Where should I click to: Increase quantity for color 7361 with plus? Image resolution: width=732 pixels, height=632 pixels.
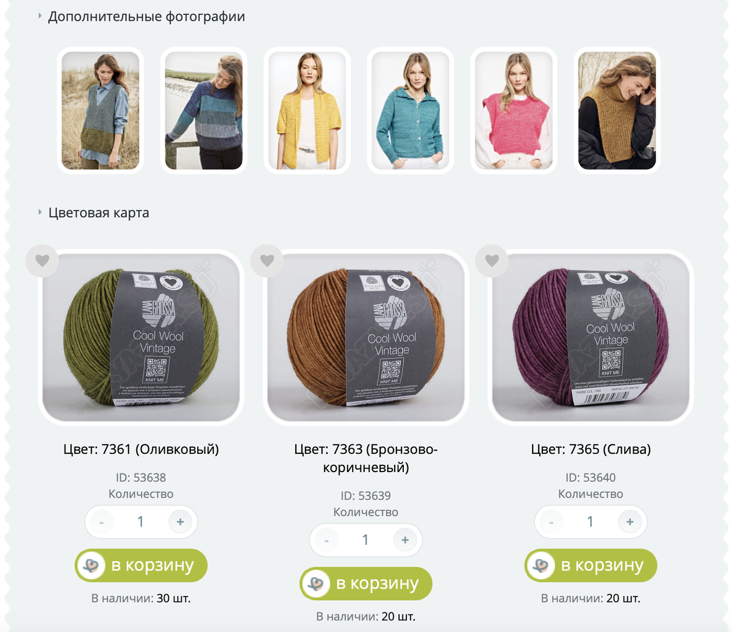click(180, 522)
